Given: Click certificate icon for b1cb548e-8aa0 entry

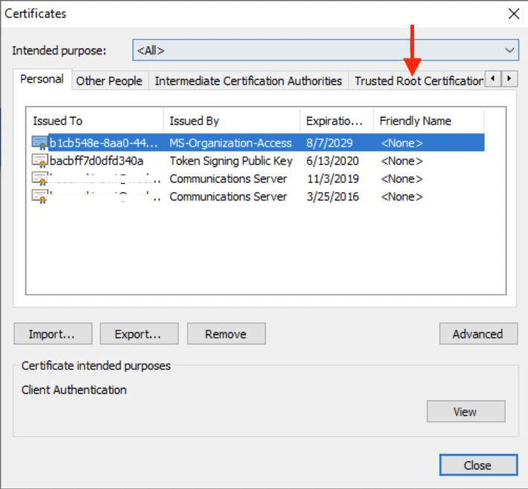Looking at the screenshot, I should (x=39, y=142).
